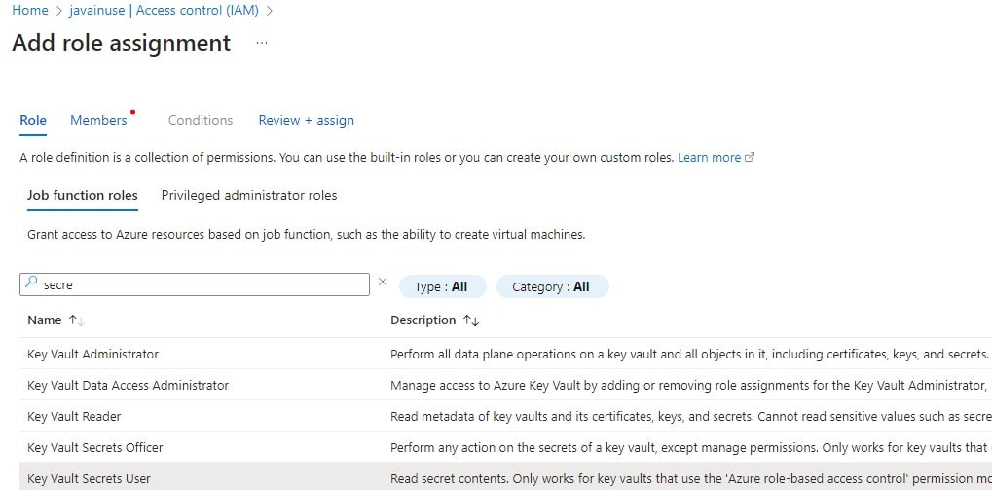Click the magnifier icon in the search box
Image resolution: width=992 pixels, height=490 pixels.
pos(31,283)
